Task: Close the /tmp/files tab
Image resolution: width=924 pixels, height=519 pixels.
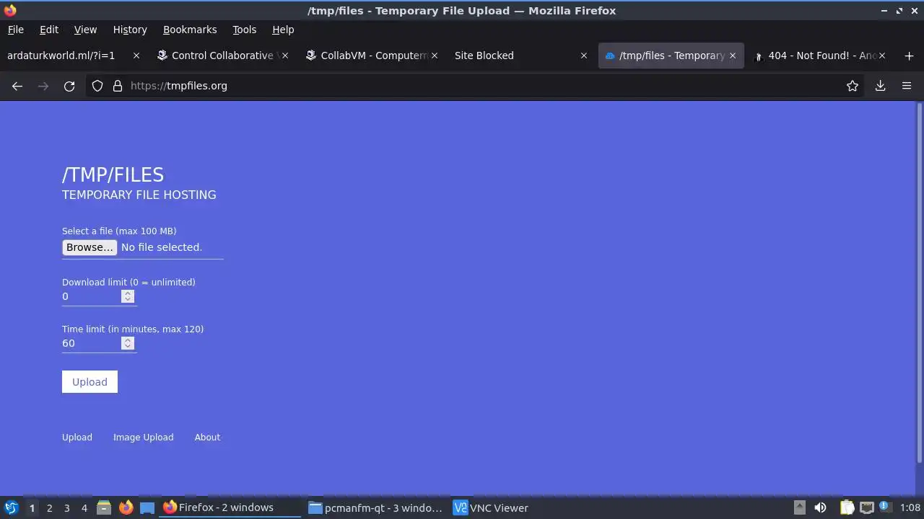Action: click(x=733, y=56)
